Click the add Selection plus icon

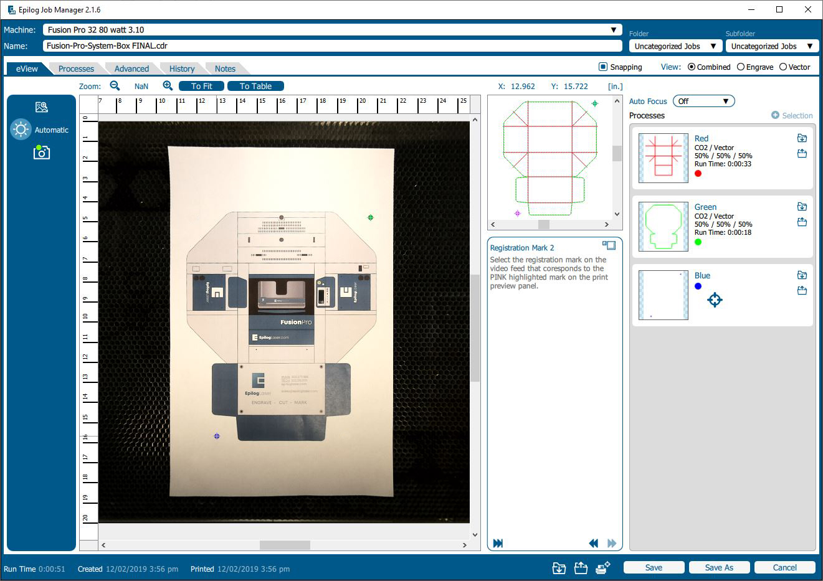tap(775, 115)
